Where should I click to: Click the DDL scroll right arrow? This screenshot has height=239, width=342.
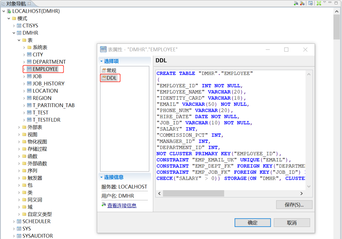point(301,193)
